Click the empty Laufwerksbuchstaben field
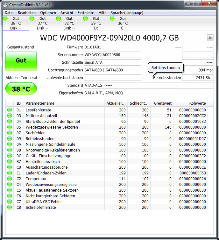This screenshot has height=240, width=219. (x=112, y=78)
